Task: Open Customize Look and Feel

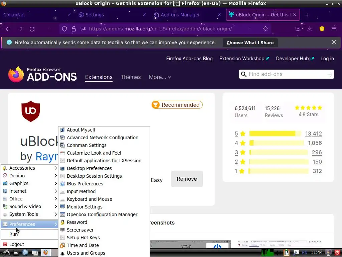Action: point(104,153)
